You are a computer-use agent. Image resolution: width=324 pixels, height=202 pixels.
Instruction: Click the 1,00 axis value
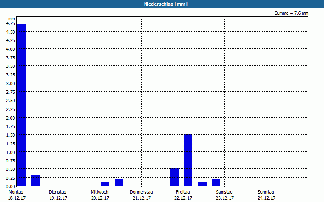tap(11, 152)
